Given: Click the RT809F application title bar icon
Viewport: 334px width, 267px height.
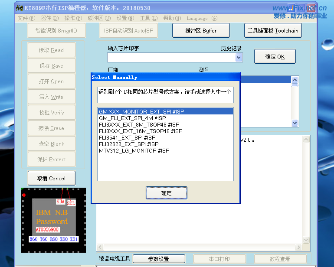Looking at the screenshot, I should (20, 7).
